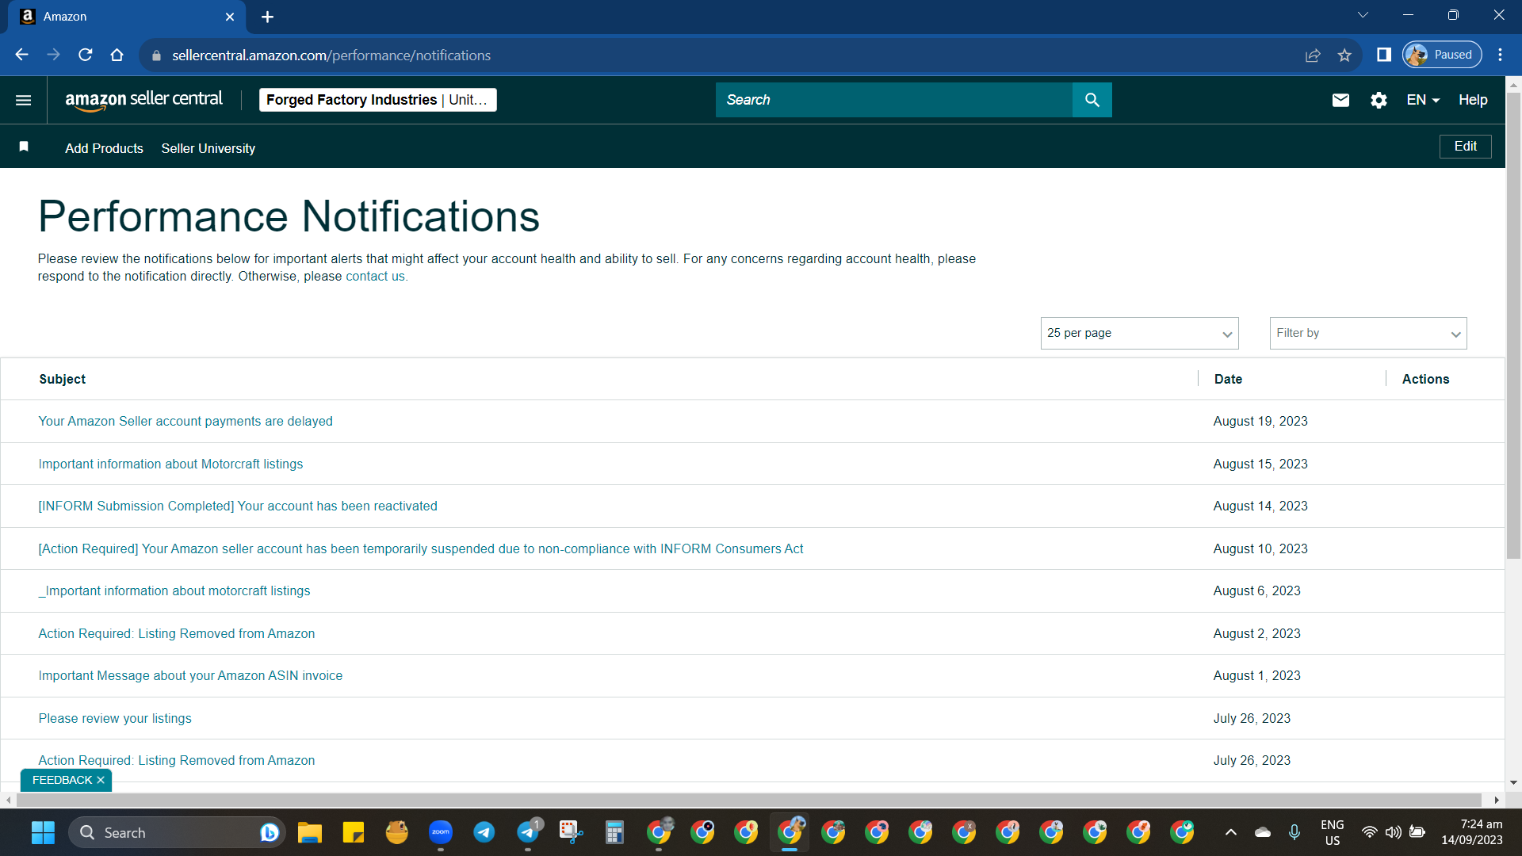Open the INFORM Submission Completed notification
The image size is (1522, 856).
pos(238,506)
